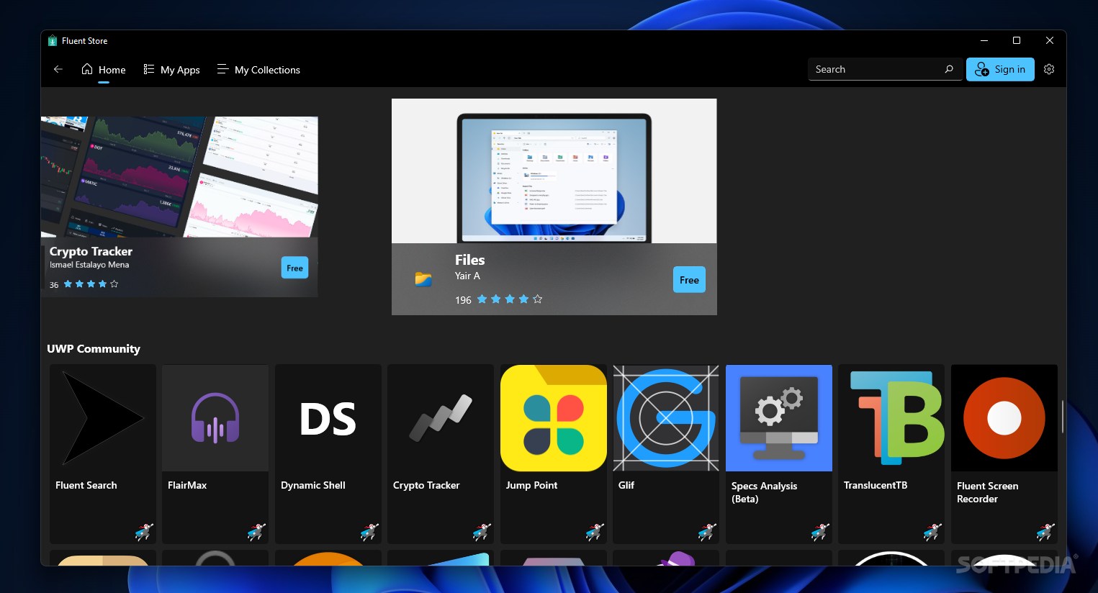Open settings gear icon
Viewport: 1098px width, 593px height.
coord(1049,69)
